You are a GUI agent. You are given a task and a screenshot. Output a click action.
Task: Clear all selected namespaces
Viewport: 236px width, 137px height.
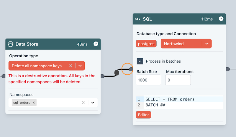(x=83, y=103)
